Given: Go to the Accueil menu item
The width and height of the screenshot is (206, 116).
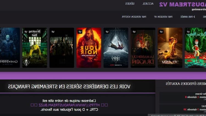Looking at the screenshot, I should point(148,4).
